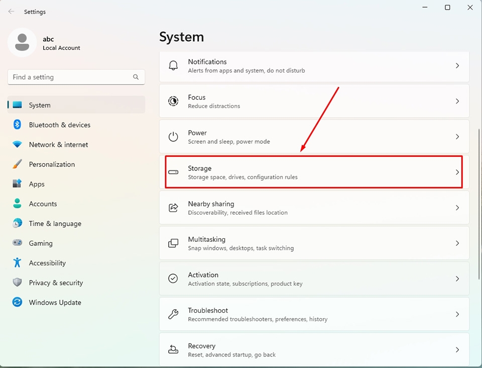Open Accessibility settings
Viewport: 482px width, 368px height.
76,262
